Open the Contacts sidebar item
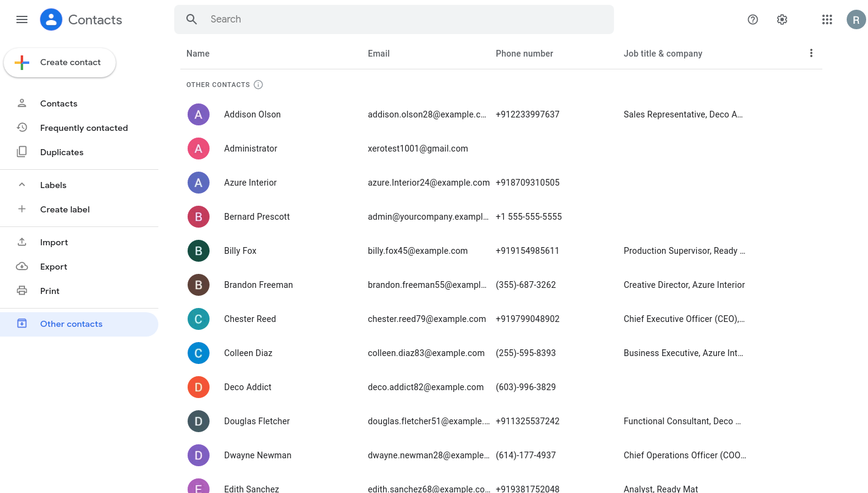This screenshot has width=868, height=493. (x=58, y=103)
